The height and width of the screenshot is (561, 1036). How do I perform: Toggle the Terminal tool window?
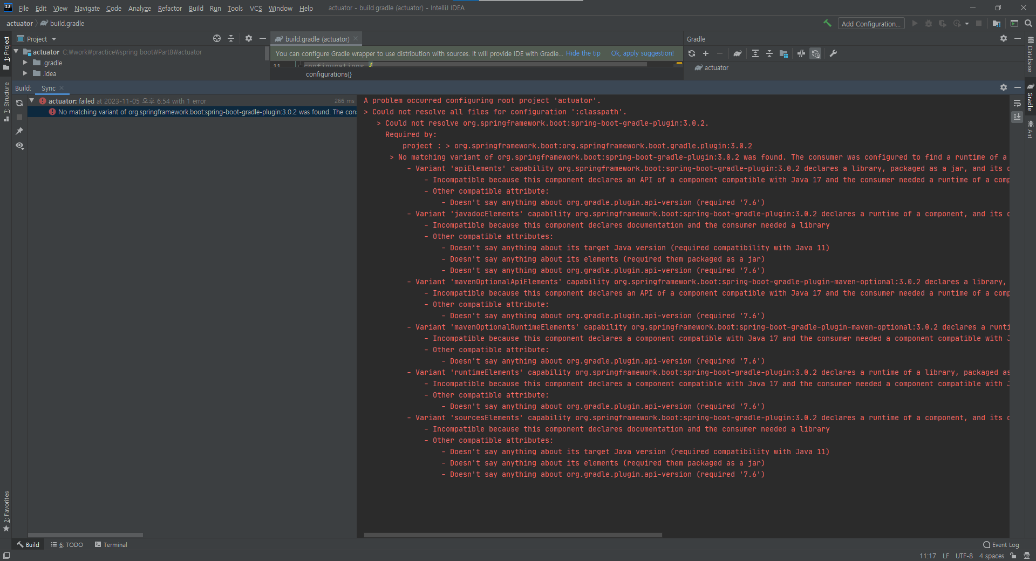[111, 545]
